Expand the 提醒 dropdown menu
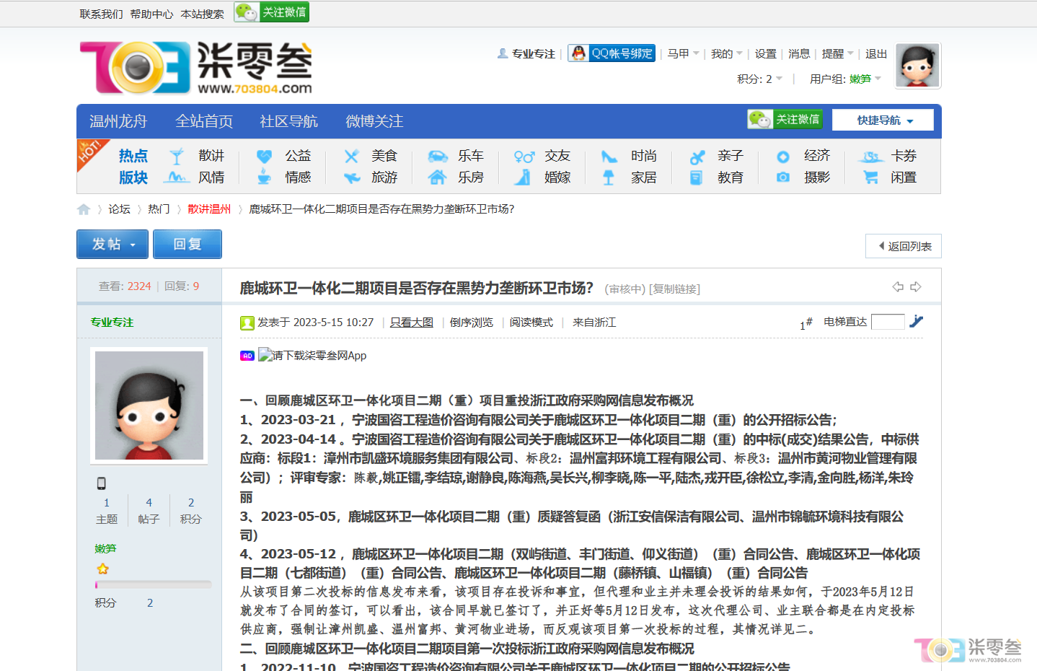This screenshot has width=1037, height=671. pyautogui.click(x=837, y=53)
